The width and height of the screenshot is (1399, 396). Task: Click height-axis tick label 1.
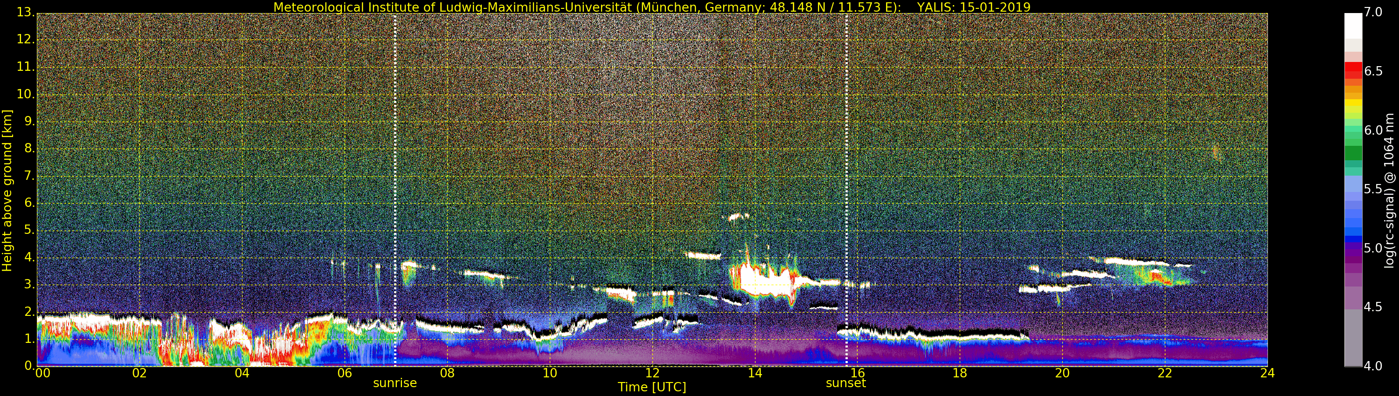(29, 339)
